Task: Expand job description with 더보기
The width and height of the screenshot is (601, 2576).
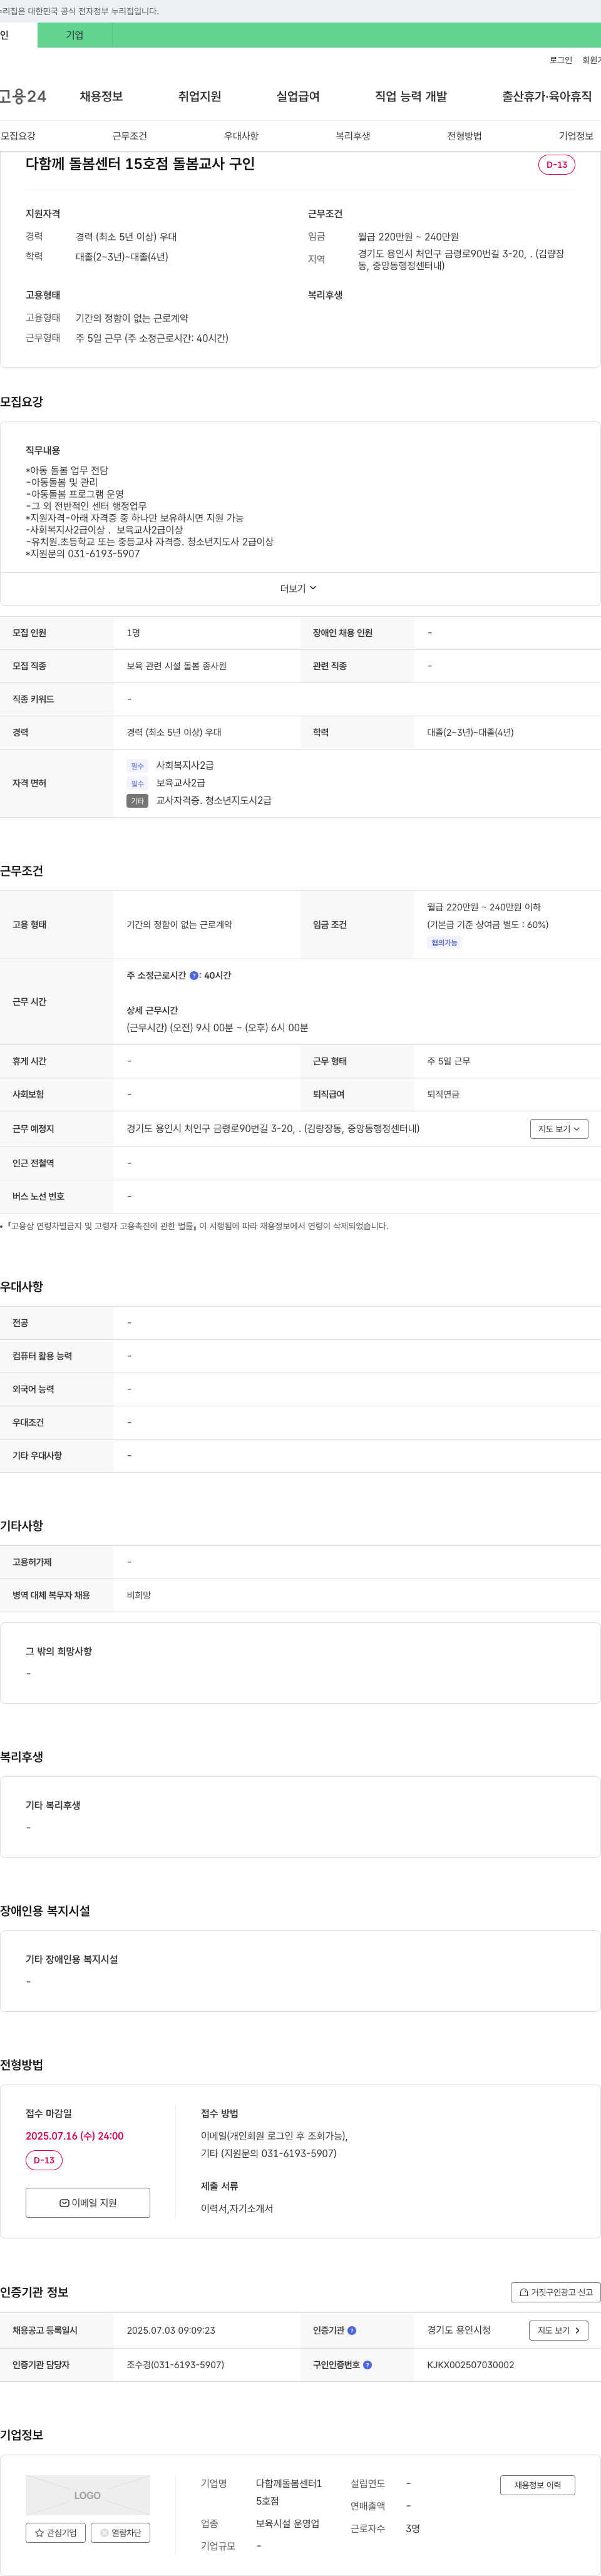Action: (298, 589)
